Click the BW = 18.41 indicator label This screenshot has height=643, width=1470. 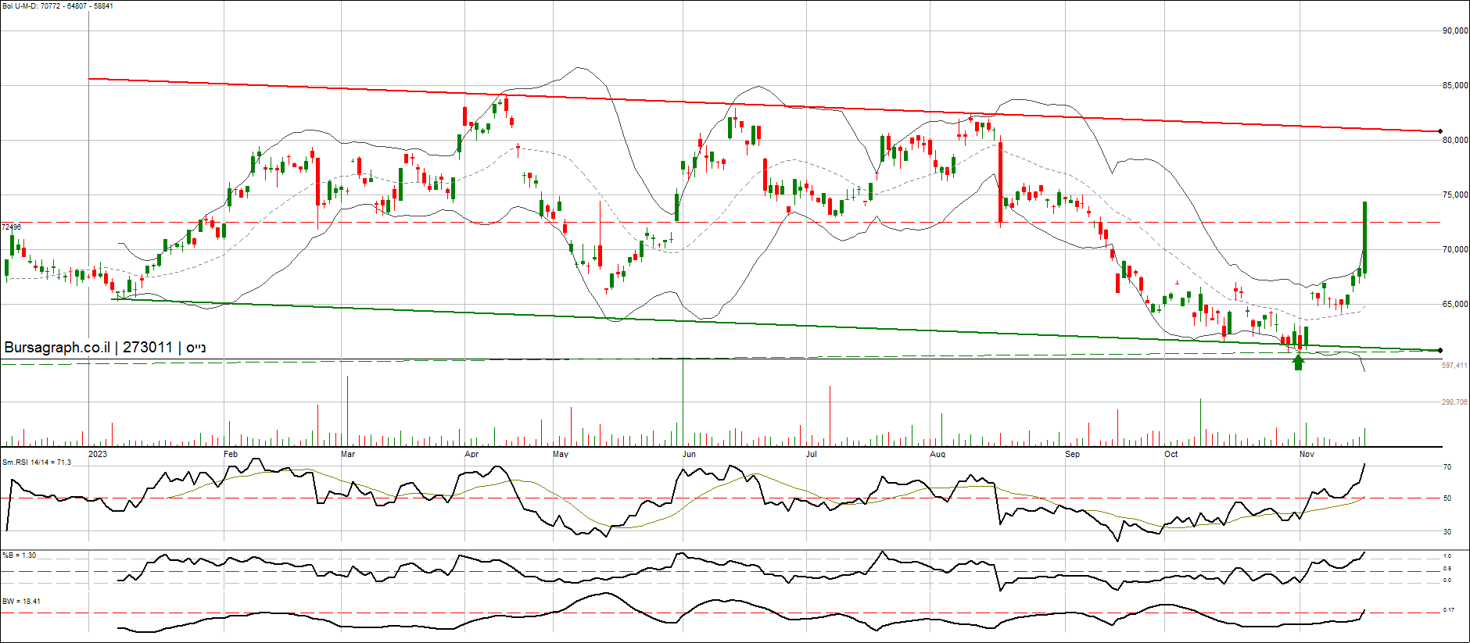pos(21,602)
